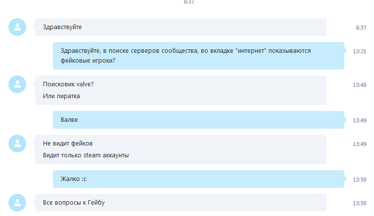Open the contact avatar next to "Поисковик valve?"
The image size is (374, 216).
[x=17, y=84]
